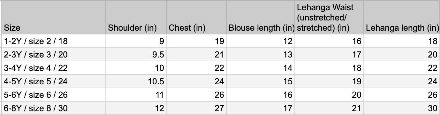This screenshot has width=440, height=115.
Task: Click the 3-4Y / size 4 / 22 cell
Action: [54, 68]
